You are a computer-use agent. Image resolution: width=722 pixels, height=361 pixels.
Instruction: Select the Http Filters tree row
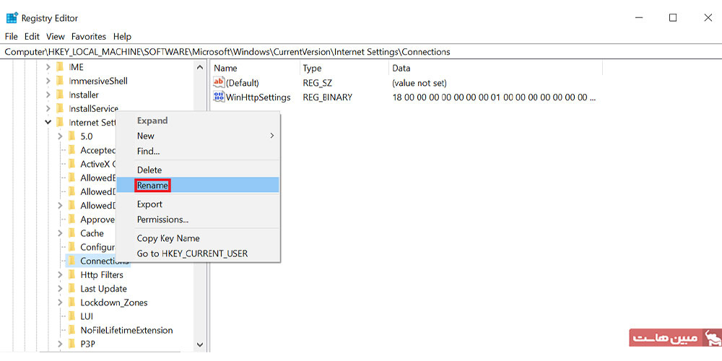coord(102,275)
